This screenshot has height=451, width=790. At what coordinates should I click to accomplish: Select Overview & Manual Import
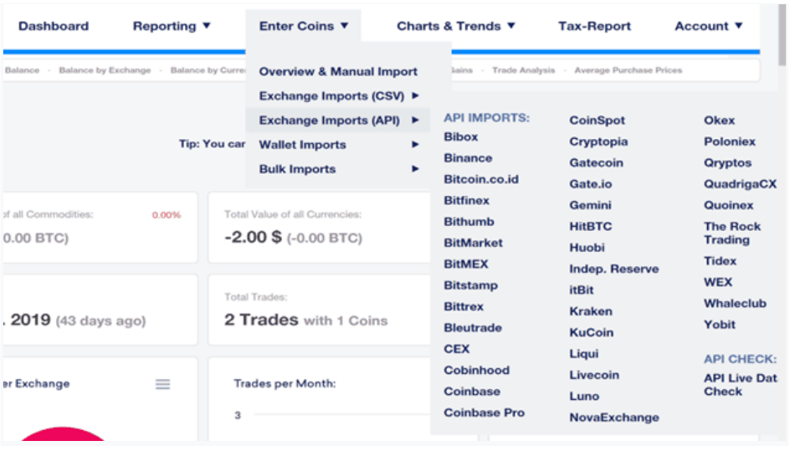pos(338,72)
